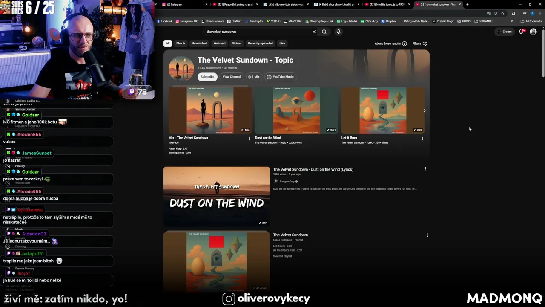545x307 pixels.
Task: Open more options for Let It Burn shelf video
Action: pos(422,138)
